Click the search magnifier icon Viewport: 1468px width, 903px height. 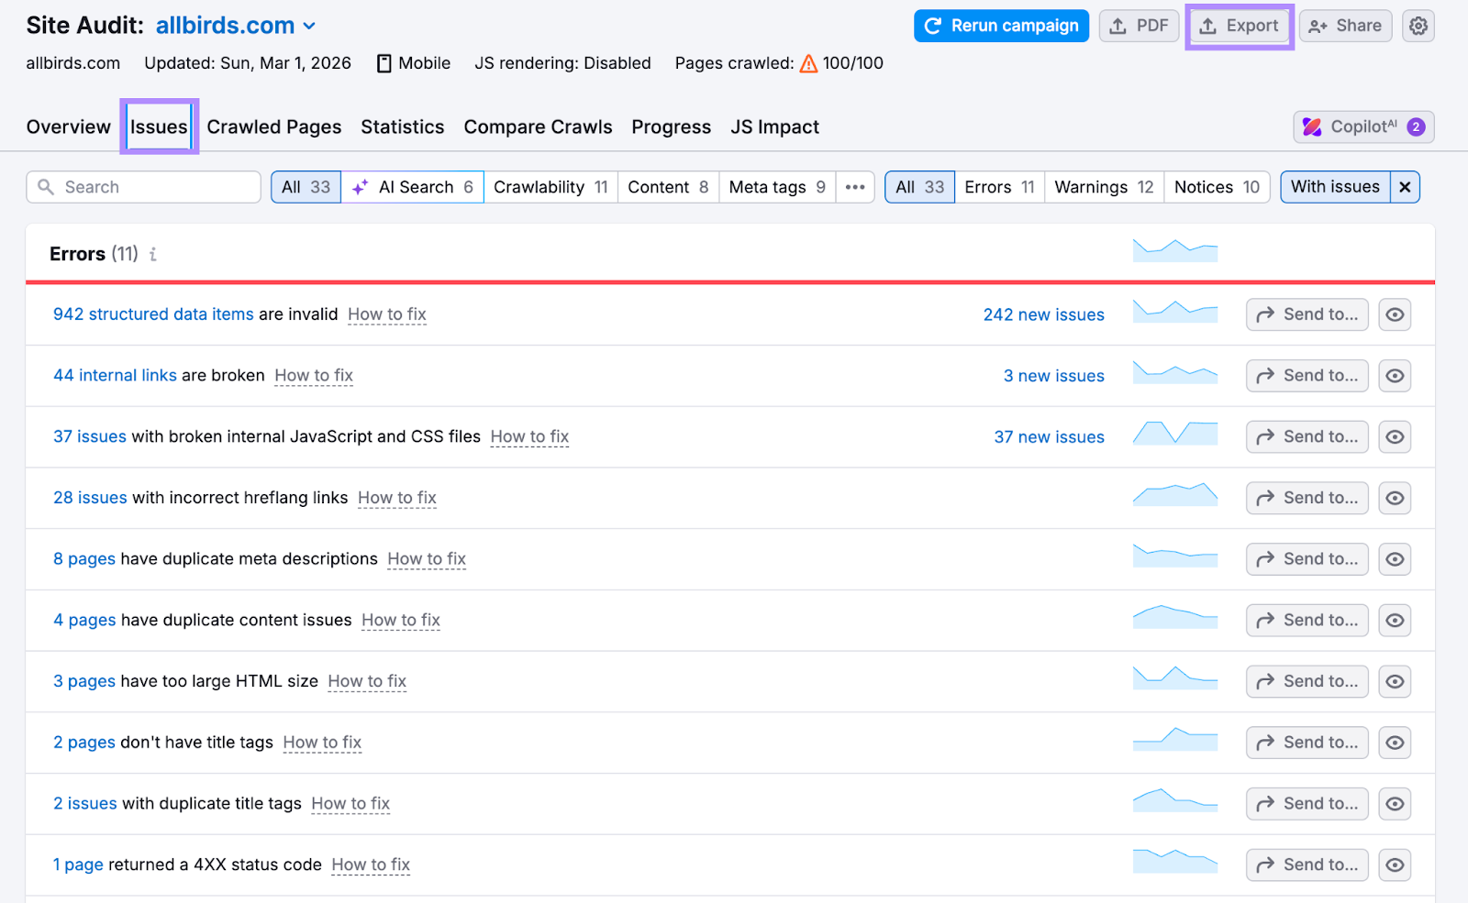coord(47,186)
